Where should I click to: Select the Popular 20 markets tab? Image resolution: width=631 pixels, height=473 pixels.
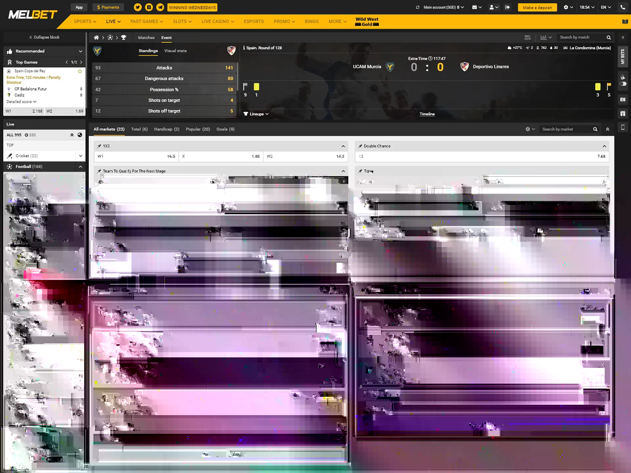[x=197, y=129]
